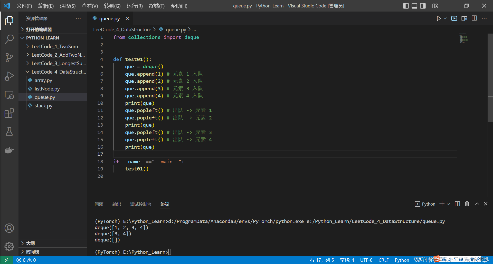
Task: Open the 帮助(H) menu
Action: click(x=179, y=6)
